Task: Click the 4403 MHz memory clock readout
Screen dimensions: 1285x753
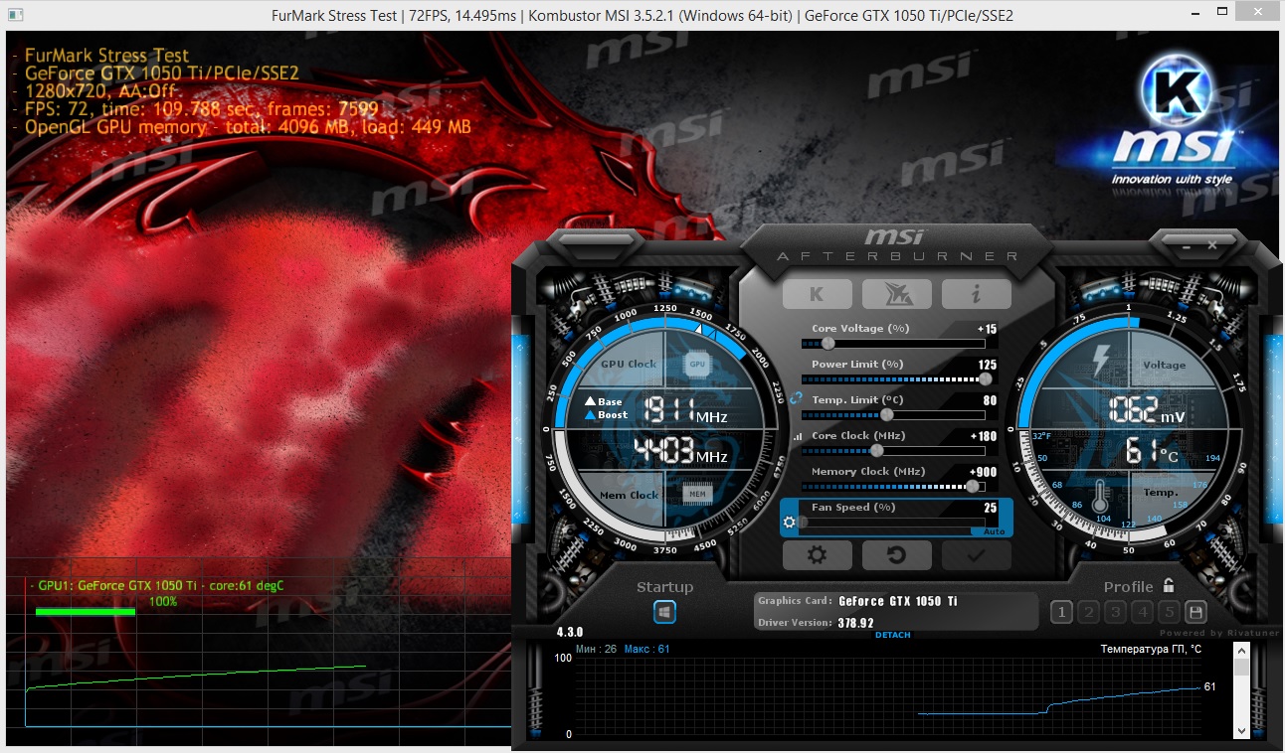Action: 681,450
